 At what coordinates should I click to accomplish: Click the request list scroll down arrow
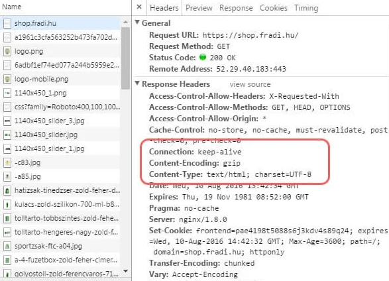point(126,271)
